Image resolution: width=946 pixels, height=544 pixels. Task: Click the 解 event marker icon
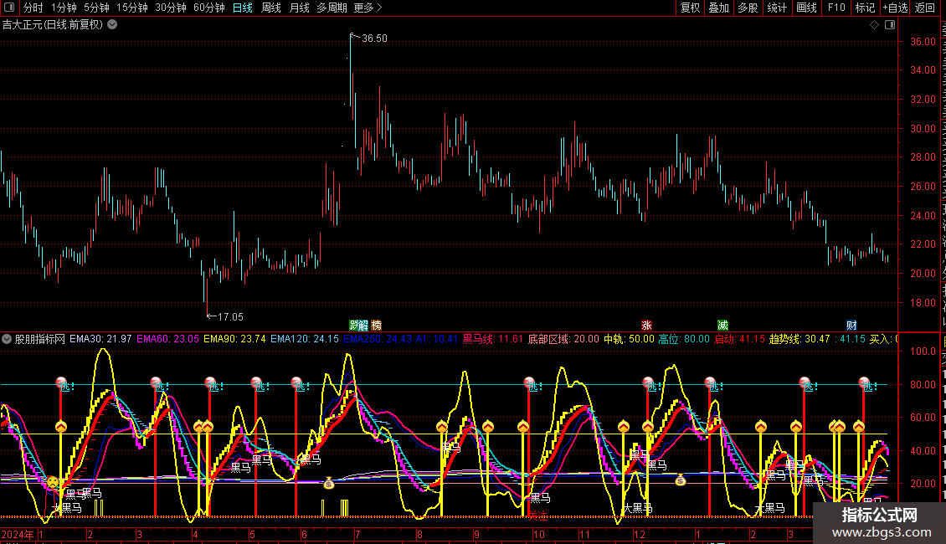click(x=363, y=325)
